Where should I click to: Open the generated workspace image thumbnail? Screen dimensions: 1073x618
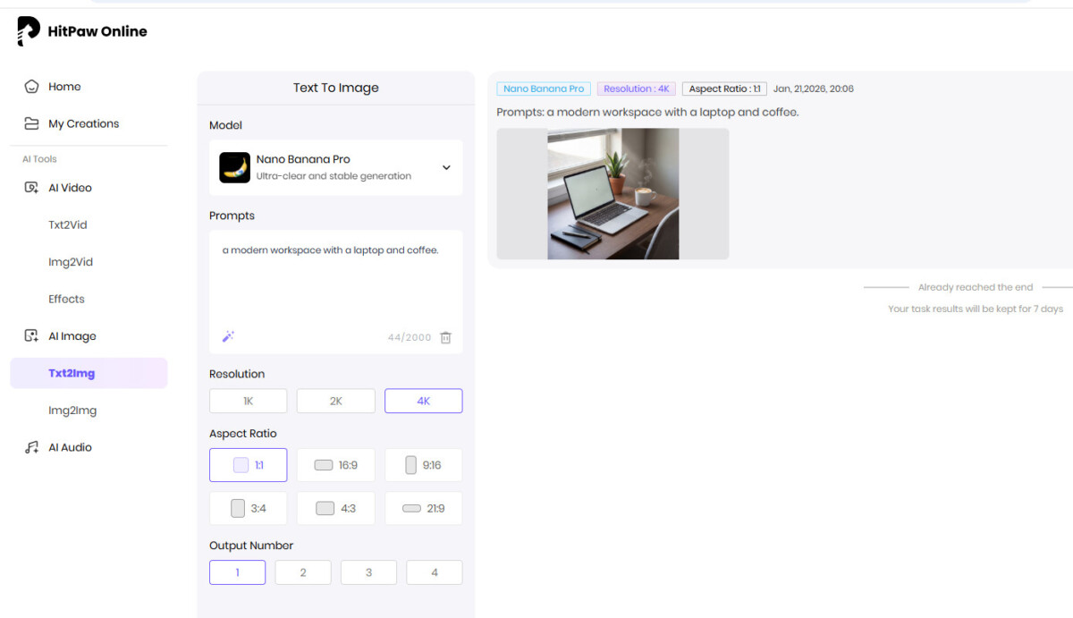point(613,194)
